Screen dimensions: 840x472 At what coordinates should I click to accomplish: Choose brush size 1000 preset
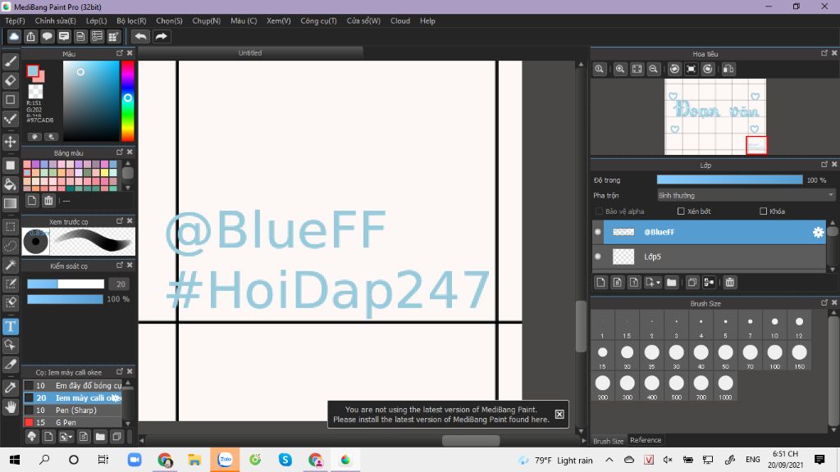725,387
